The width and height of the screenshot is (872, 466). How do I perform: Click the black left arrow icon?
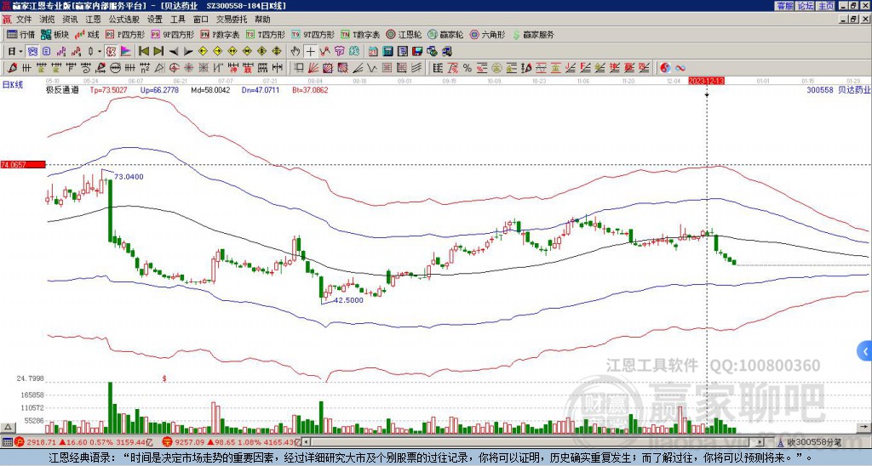174,52
